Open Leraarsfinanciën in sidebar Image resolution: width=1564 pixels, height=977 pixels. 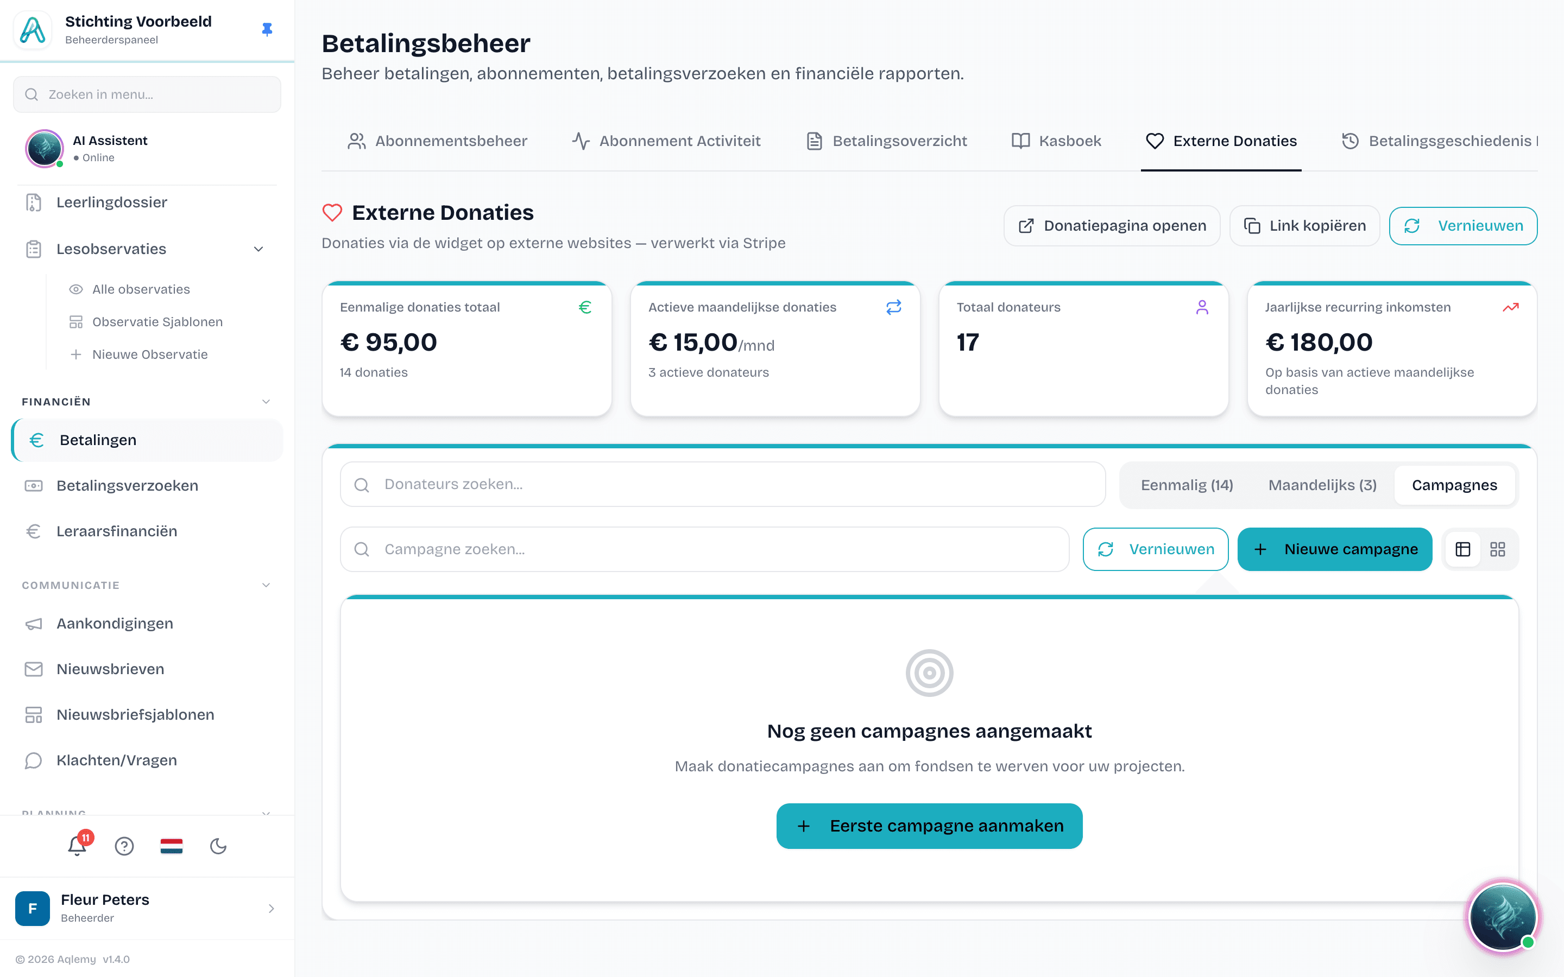147,531
